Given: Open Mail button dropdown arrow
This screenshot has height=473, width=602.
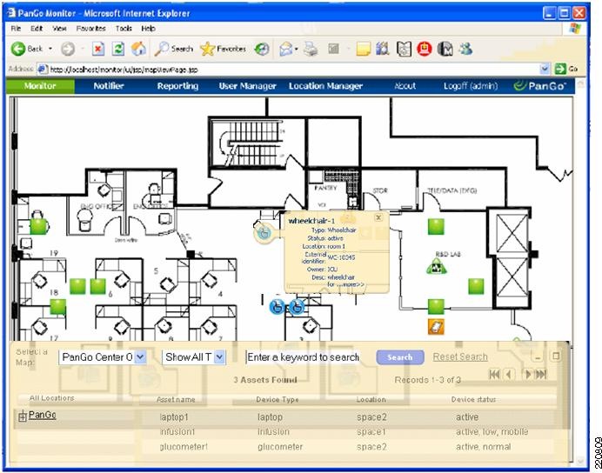Looking at the screenshot, I should (297, 49).
